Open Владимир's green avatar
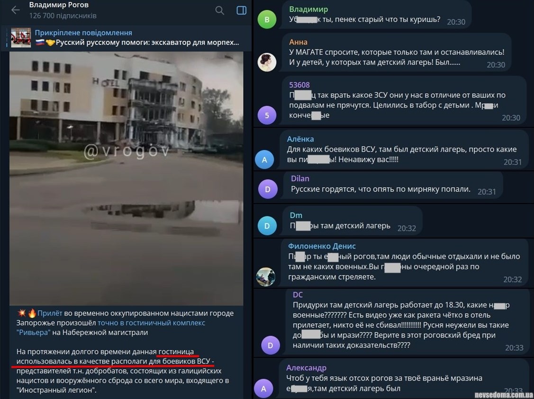 [267, 19]
